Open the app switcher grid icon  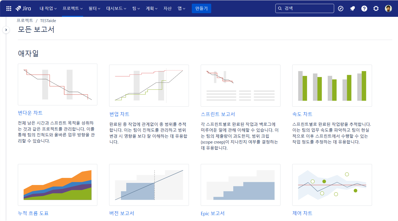coord(9,8)
